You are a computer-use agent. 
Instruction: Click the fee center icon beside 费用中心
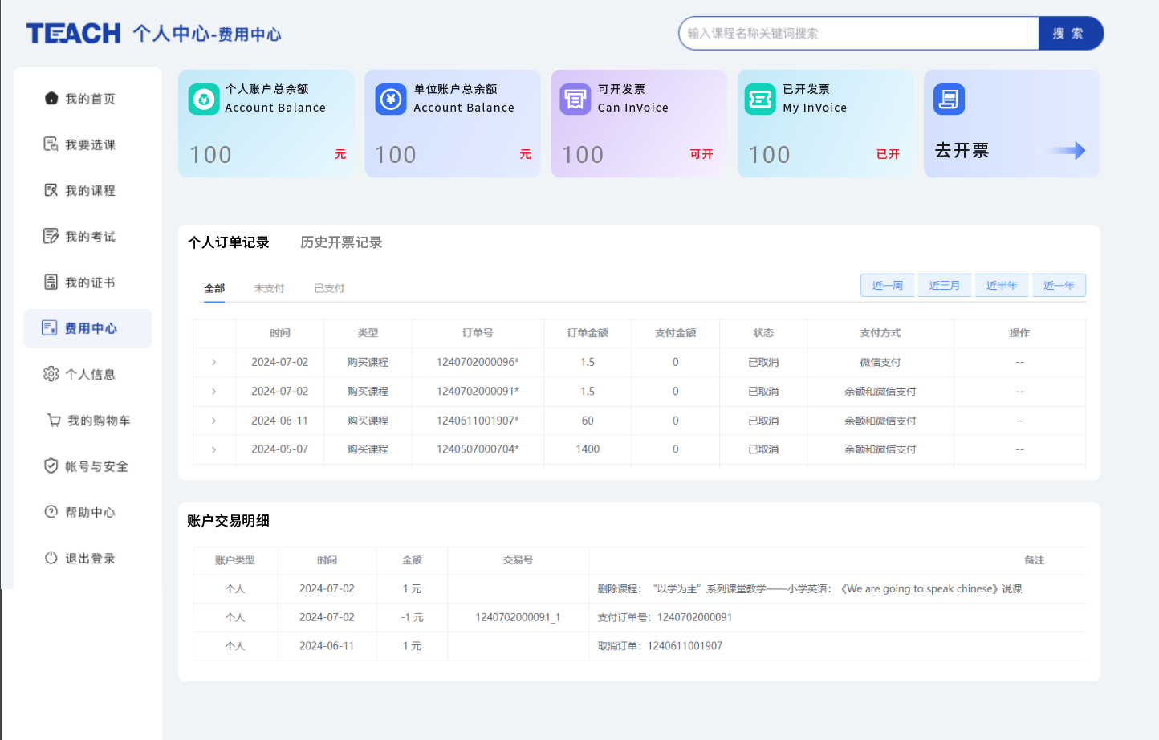pyautogui.click(x=50, y=327)
